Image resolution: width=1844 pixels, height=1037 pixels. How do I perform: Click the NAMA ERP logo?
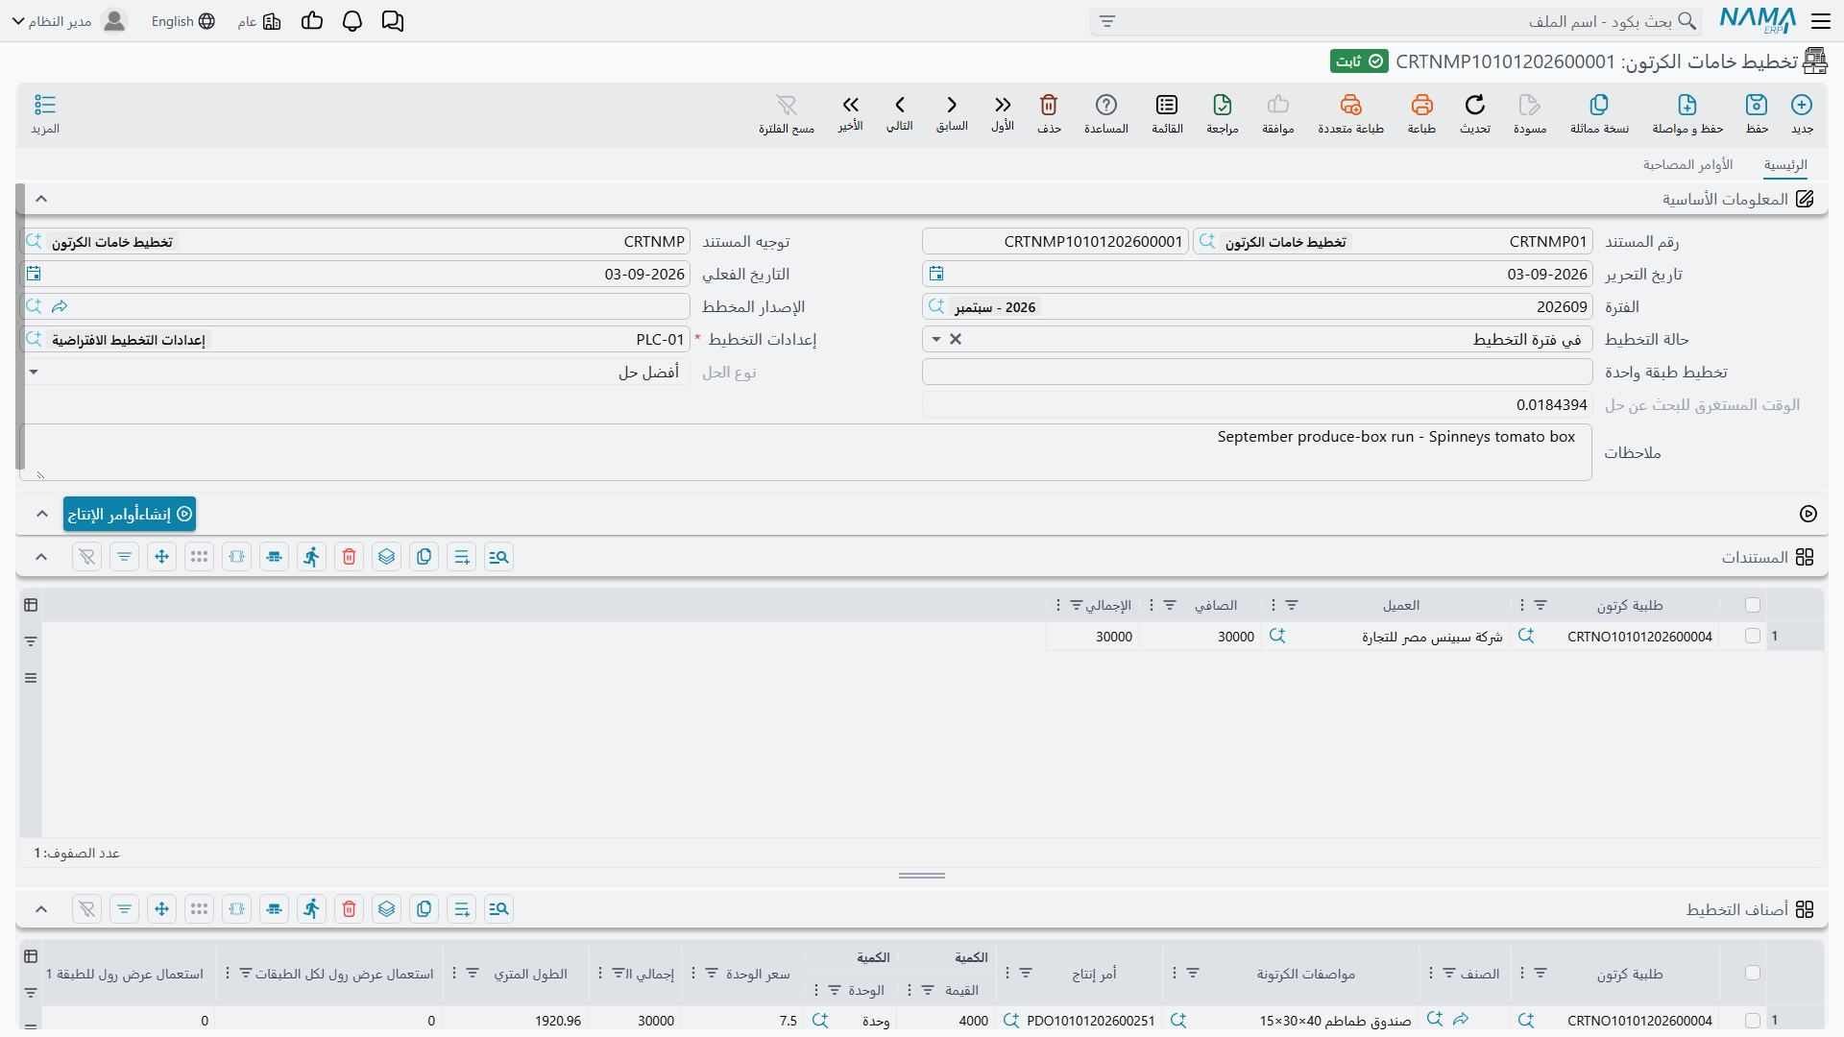[1758, 20]
